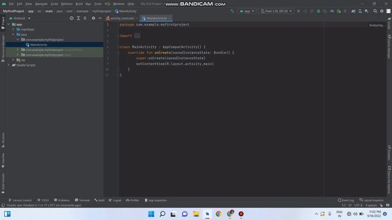Viewport: 392px width, 220px height.
Task: Click MyFirstProject in the breadcrumb bar
Action: [x=13, y=11]
